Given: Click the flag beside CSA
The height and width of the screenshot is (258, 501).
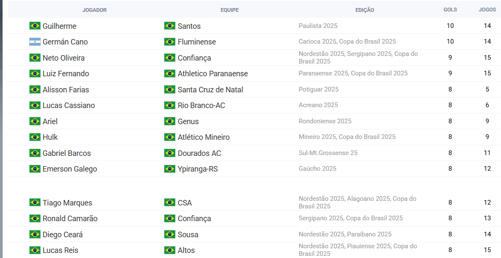Looking at the screenshot, I should click(170, 203).
